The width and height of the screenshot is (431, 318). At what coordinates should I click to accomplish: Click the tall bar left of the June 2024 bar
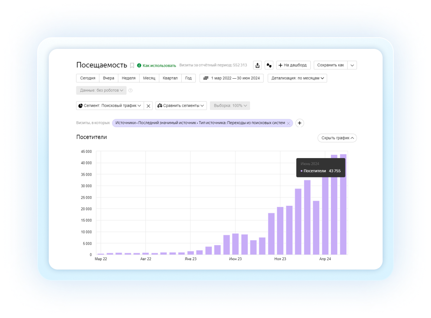334,205
